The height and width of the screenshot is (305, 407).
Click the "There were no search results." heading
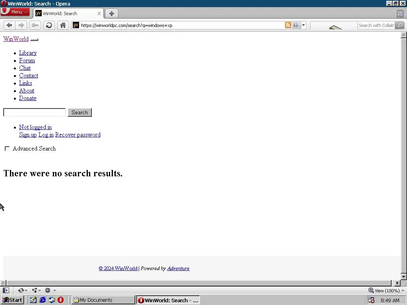point(63,173)
